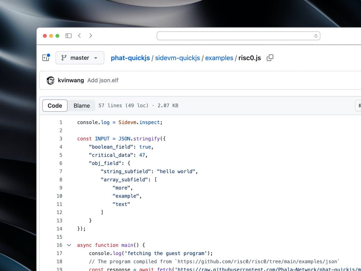Click the branch icon on the master button
This screenshot has height=271, width=361.
click(x=64, y=58)
